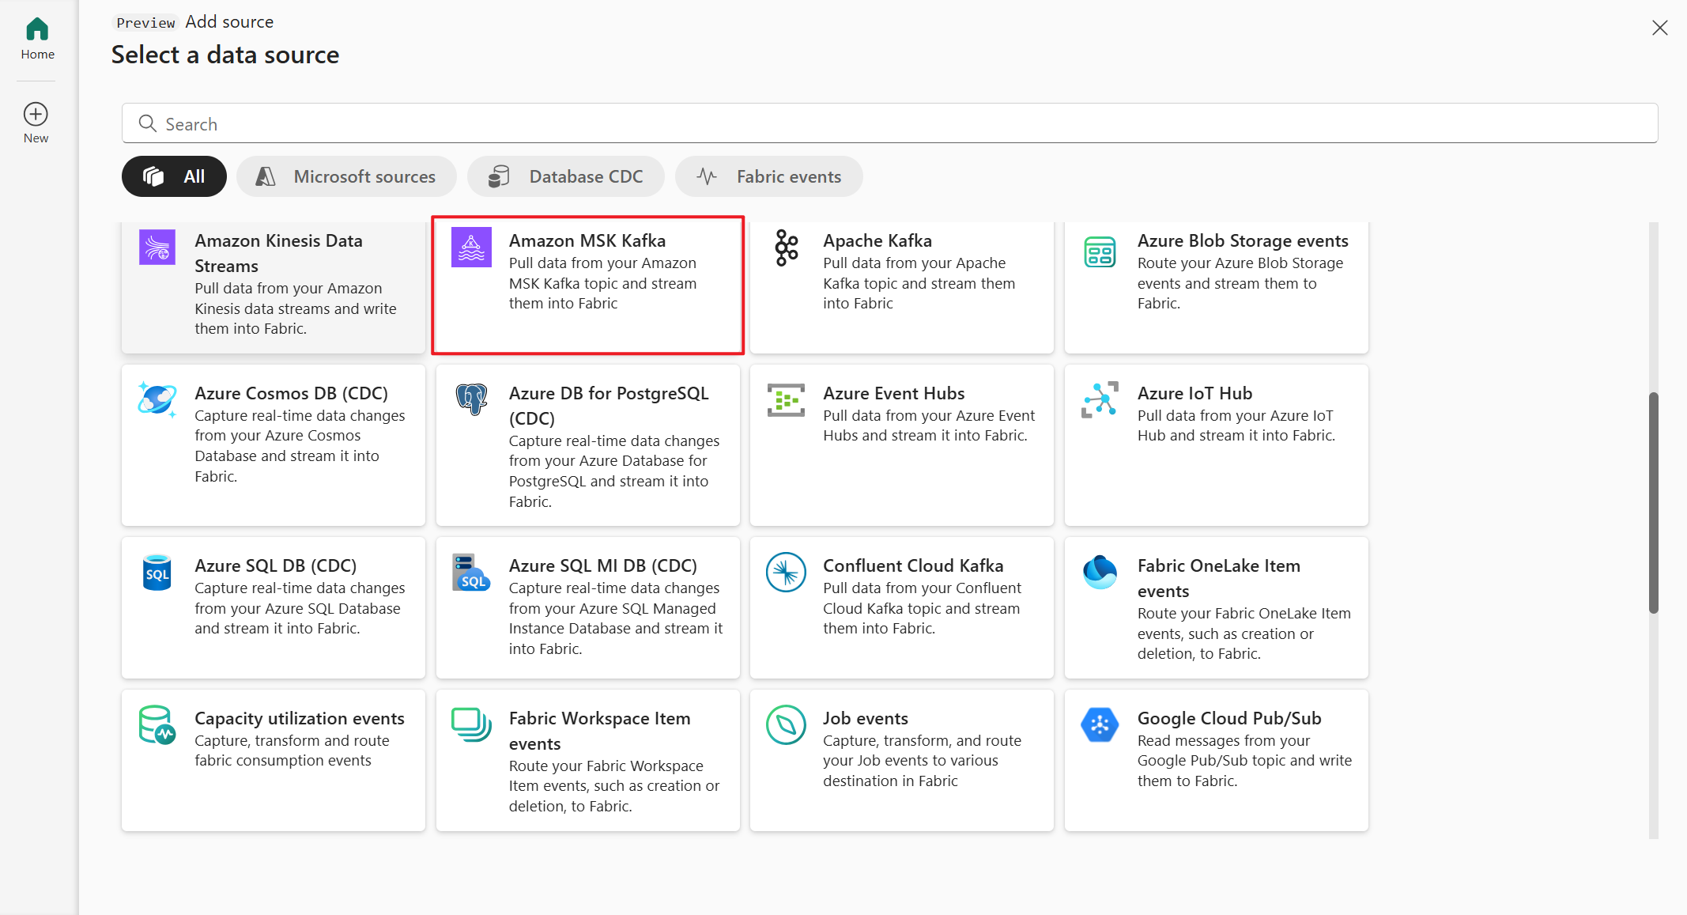The image size is (1687, 915).
Task: Filter by Database CDC
Action: (566, 176)
